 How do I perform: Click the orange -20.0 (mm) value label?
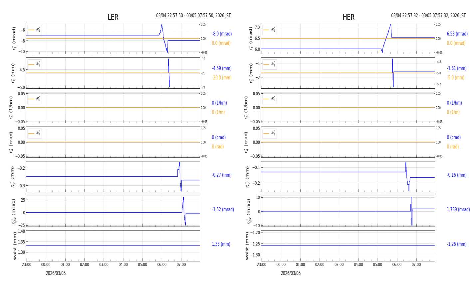click(x=222, y=78)
